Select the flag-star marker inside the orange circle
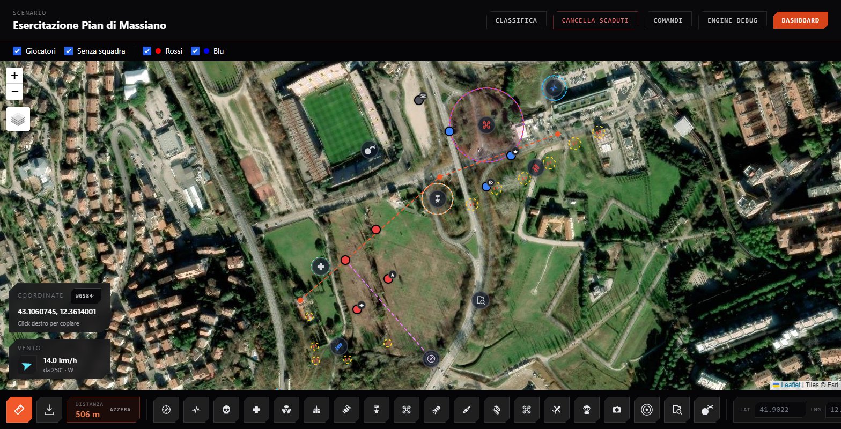Image resolution: width=841 pixels, height=429 pixels. pos(438,199)
